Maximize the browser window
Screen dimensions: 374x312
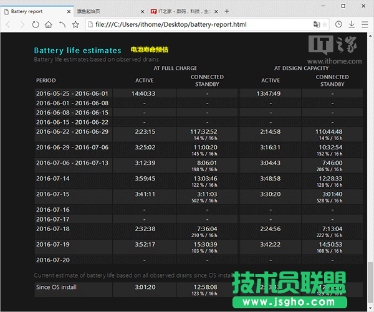343,6
